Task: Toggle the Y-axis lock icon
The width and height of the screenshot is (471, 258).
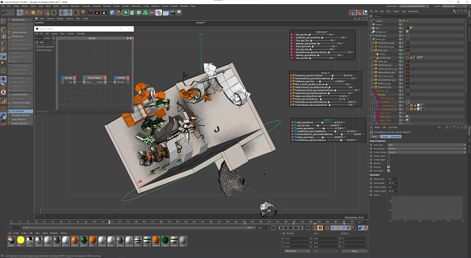Action: click(x=69, y=12)
